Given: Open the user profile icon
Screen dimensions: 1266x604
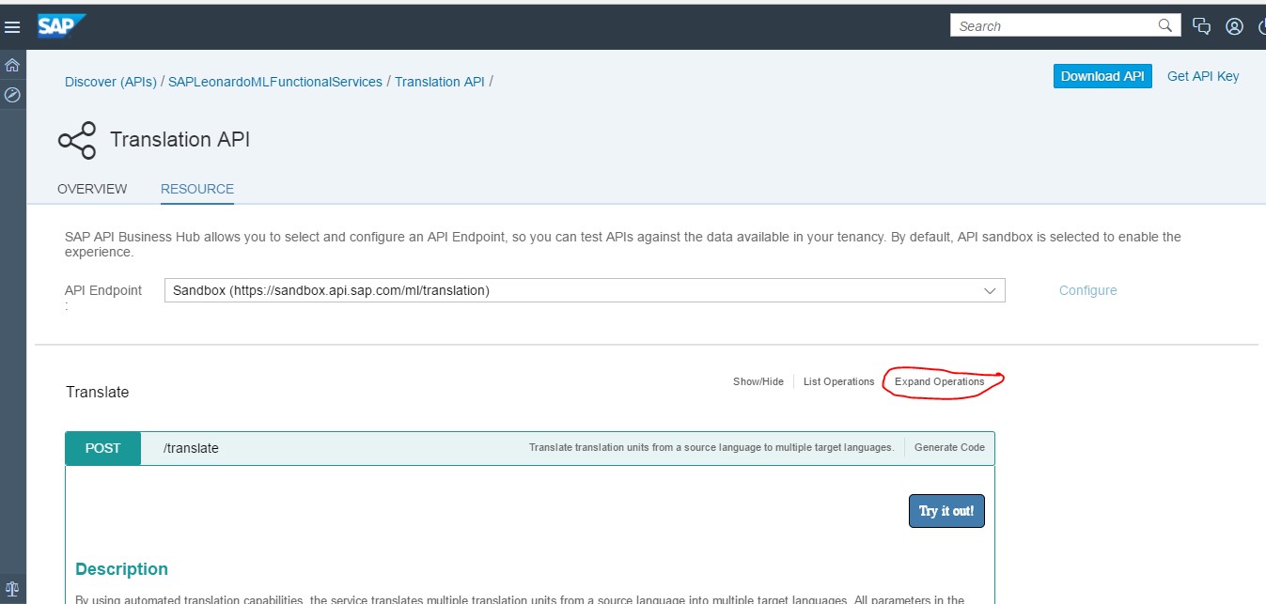Looking at the screenshot, I should (1234, 26).
